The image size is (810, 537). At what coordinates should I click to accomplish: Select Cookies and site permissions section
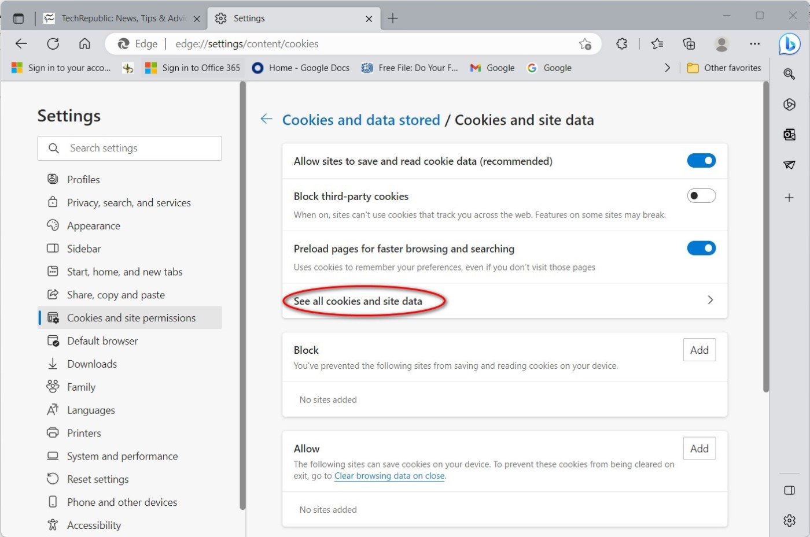click(130, 318)
